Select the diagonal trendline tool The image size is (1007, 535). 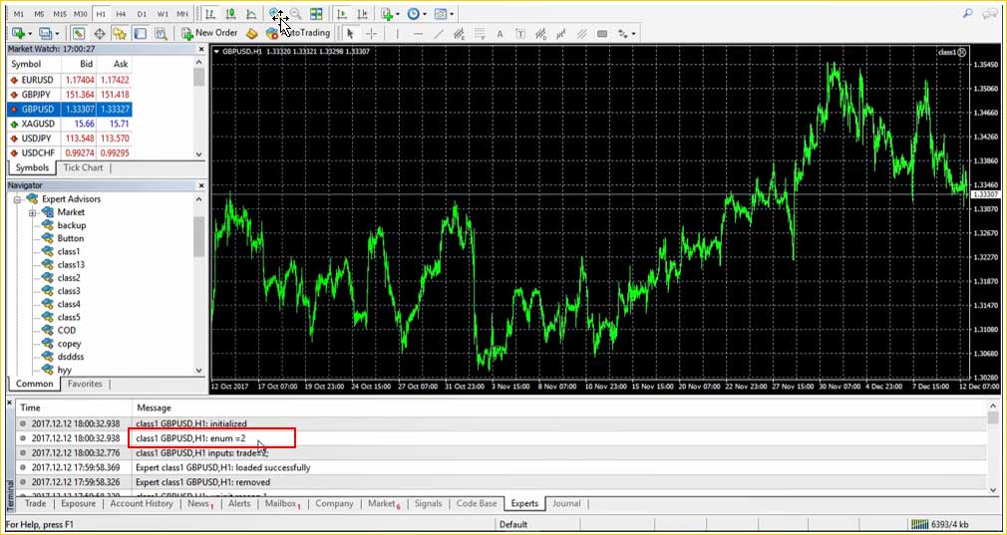point(439,33)
